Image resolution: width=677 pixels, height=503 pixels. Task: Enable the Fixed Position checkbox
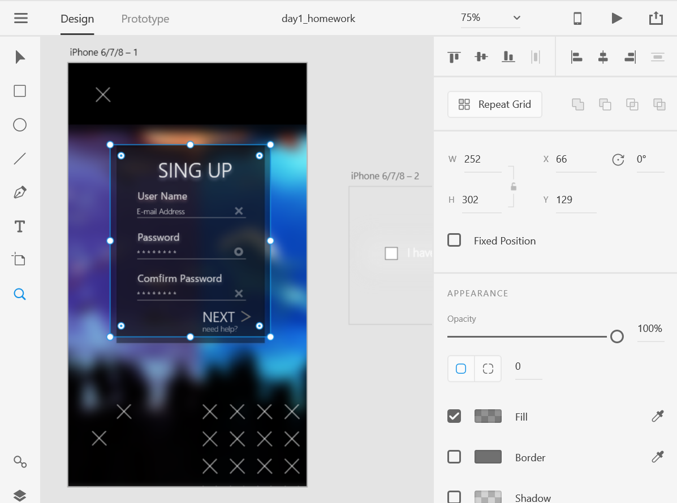(454, 240)
